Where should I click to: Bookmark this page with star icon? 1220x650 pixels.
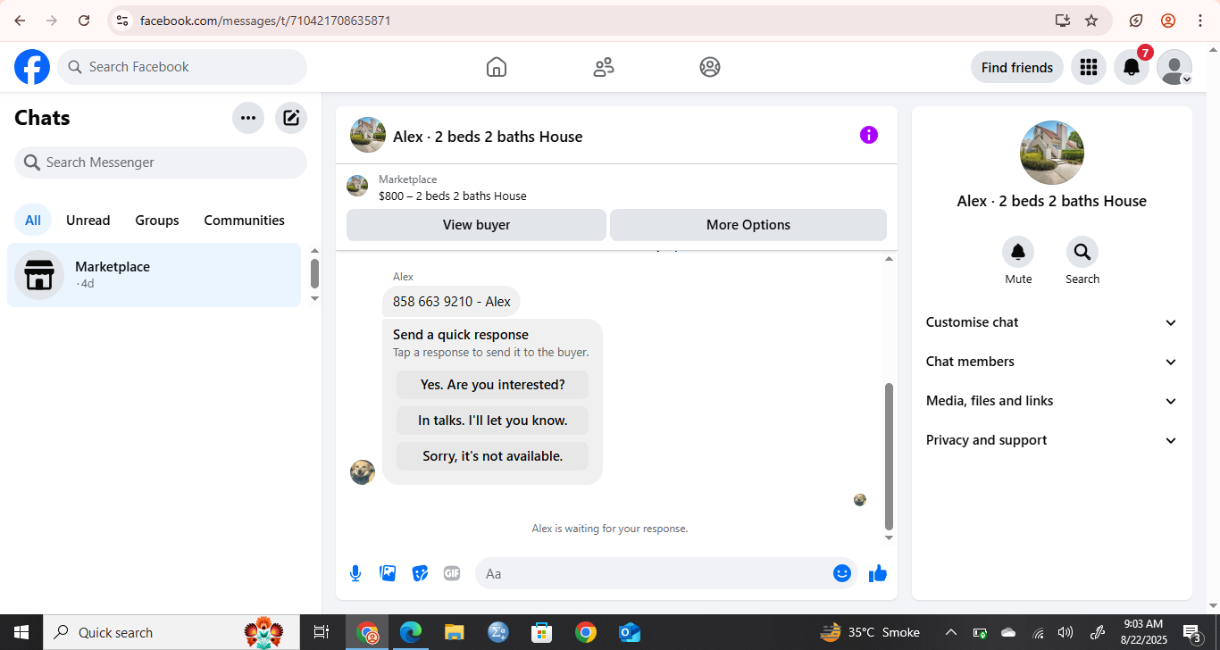(x=1091, y=21)
